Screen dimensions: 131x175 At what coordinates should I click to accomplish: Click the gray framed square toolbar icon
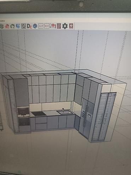(24, 26)
